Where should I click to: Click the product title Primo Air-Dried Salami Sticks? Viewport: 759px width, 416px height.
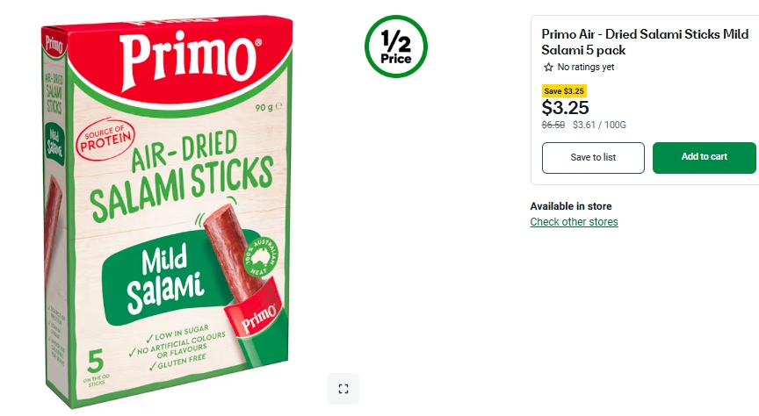644,42
